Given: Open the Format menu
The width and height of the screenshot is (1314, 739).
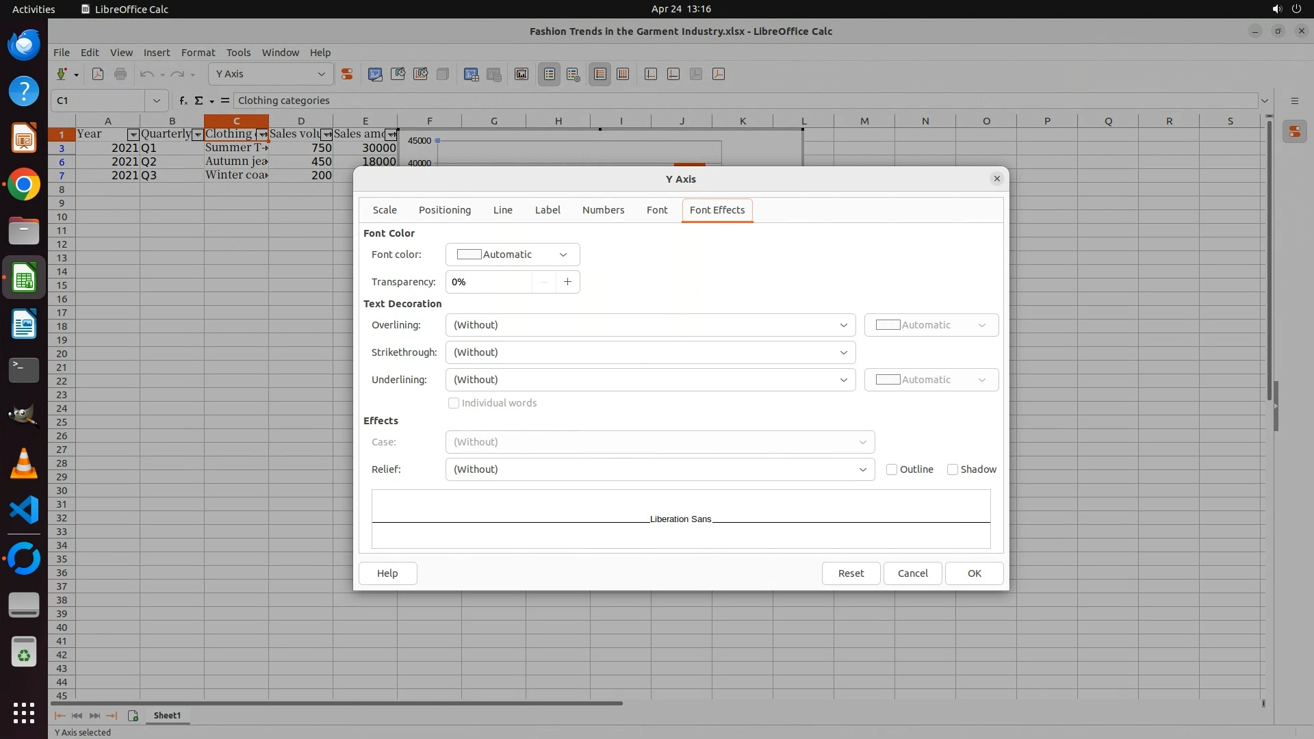Looking at the screenshot, I should coord(198,52).
